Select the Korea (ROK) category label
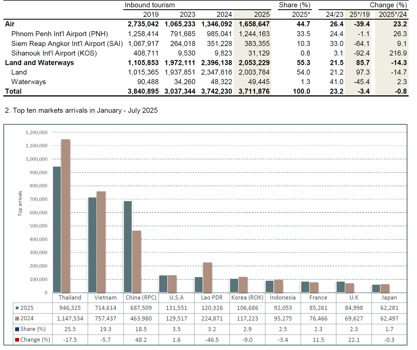Screen dimensions: 417x350 pyautogui.click(x=247, y=298)
